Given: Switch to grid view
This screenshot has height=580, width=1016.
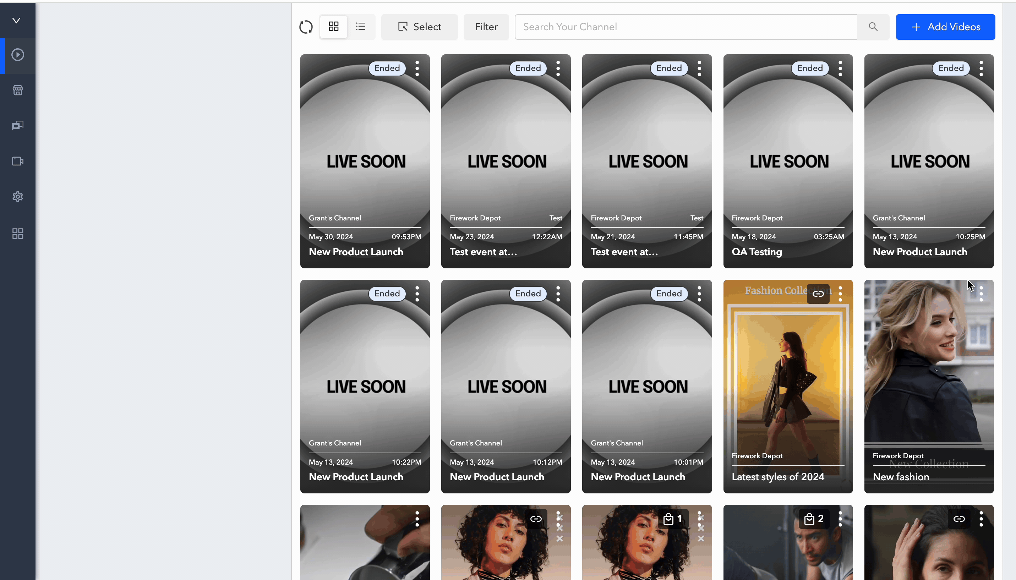Looking at the screenshot, I should (334, 27).
